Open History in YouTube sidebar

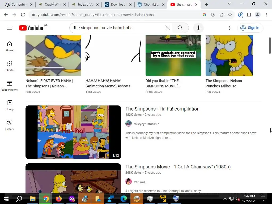click(10, 125)
